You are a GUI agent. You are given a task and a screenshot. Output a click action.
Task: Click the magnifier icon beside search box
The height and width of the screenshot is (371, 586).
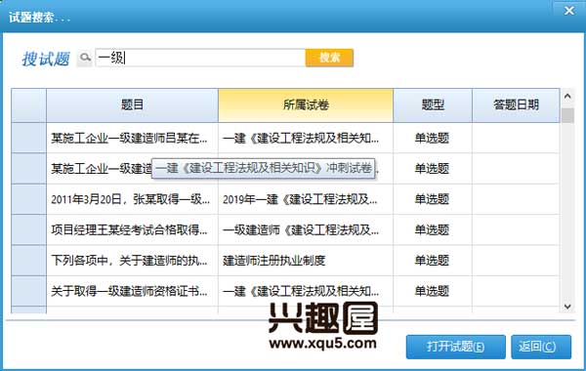[x=84, y=58]
